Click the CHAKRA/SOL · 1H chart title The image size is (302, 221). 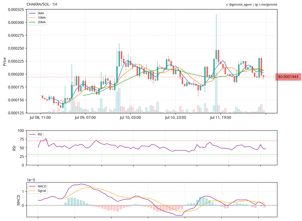(42, 5)
